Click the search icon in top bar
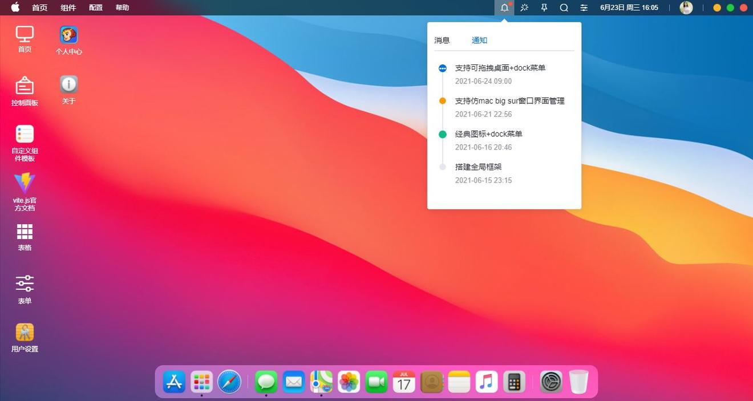The height and width of the screenshot is (401, 753). coord(564,7)
